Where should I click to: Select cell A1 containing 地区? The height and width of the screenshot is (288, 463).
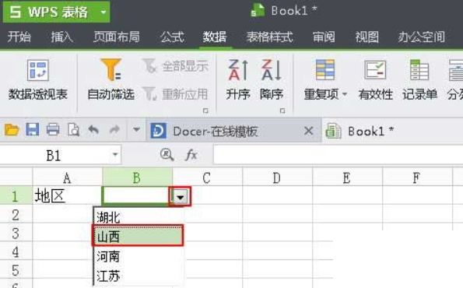[68, 195]
